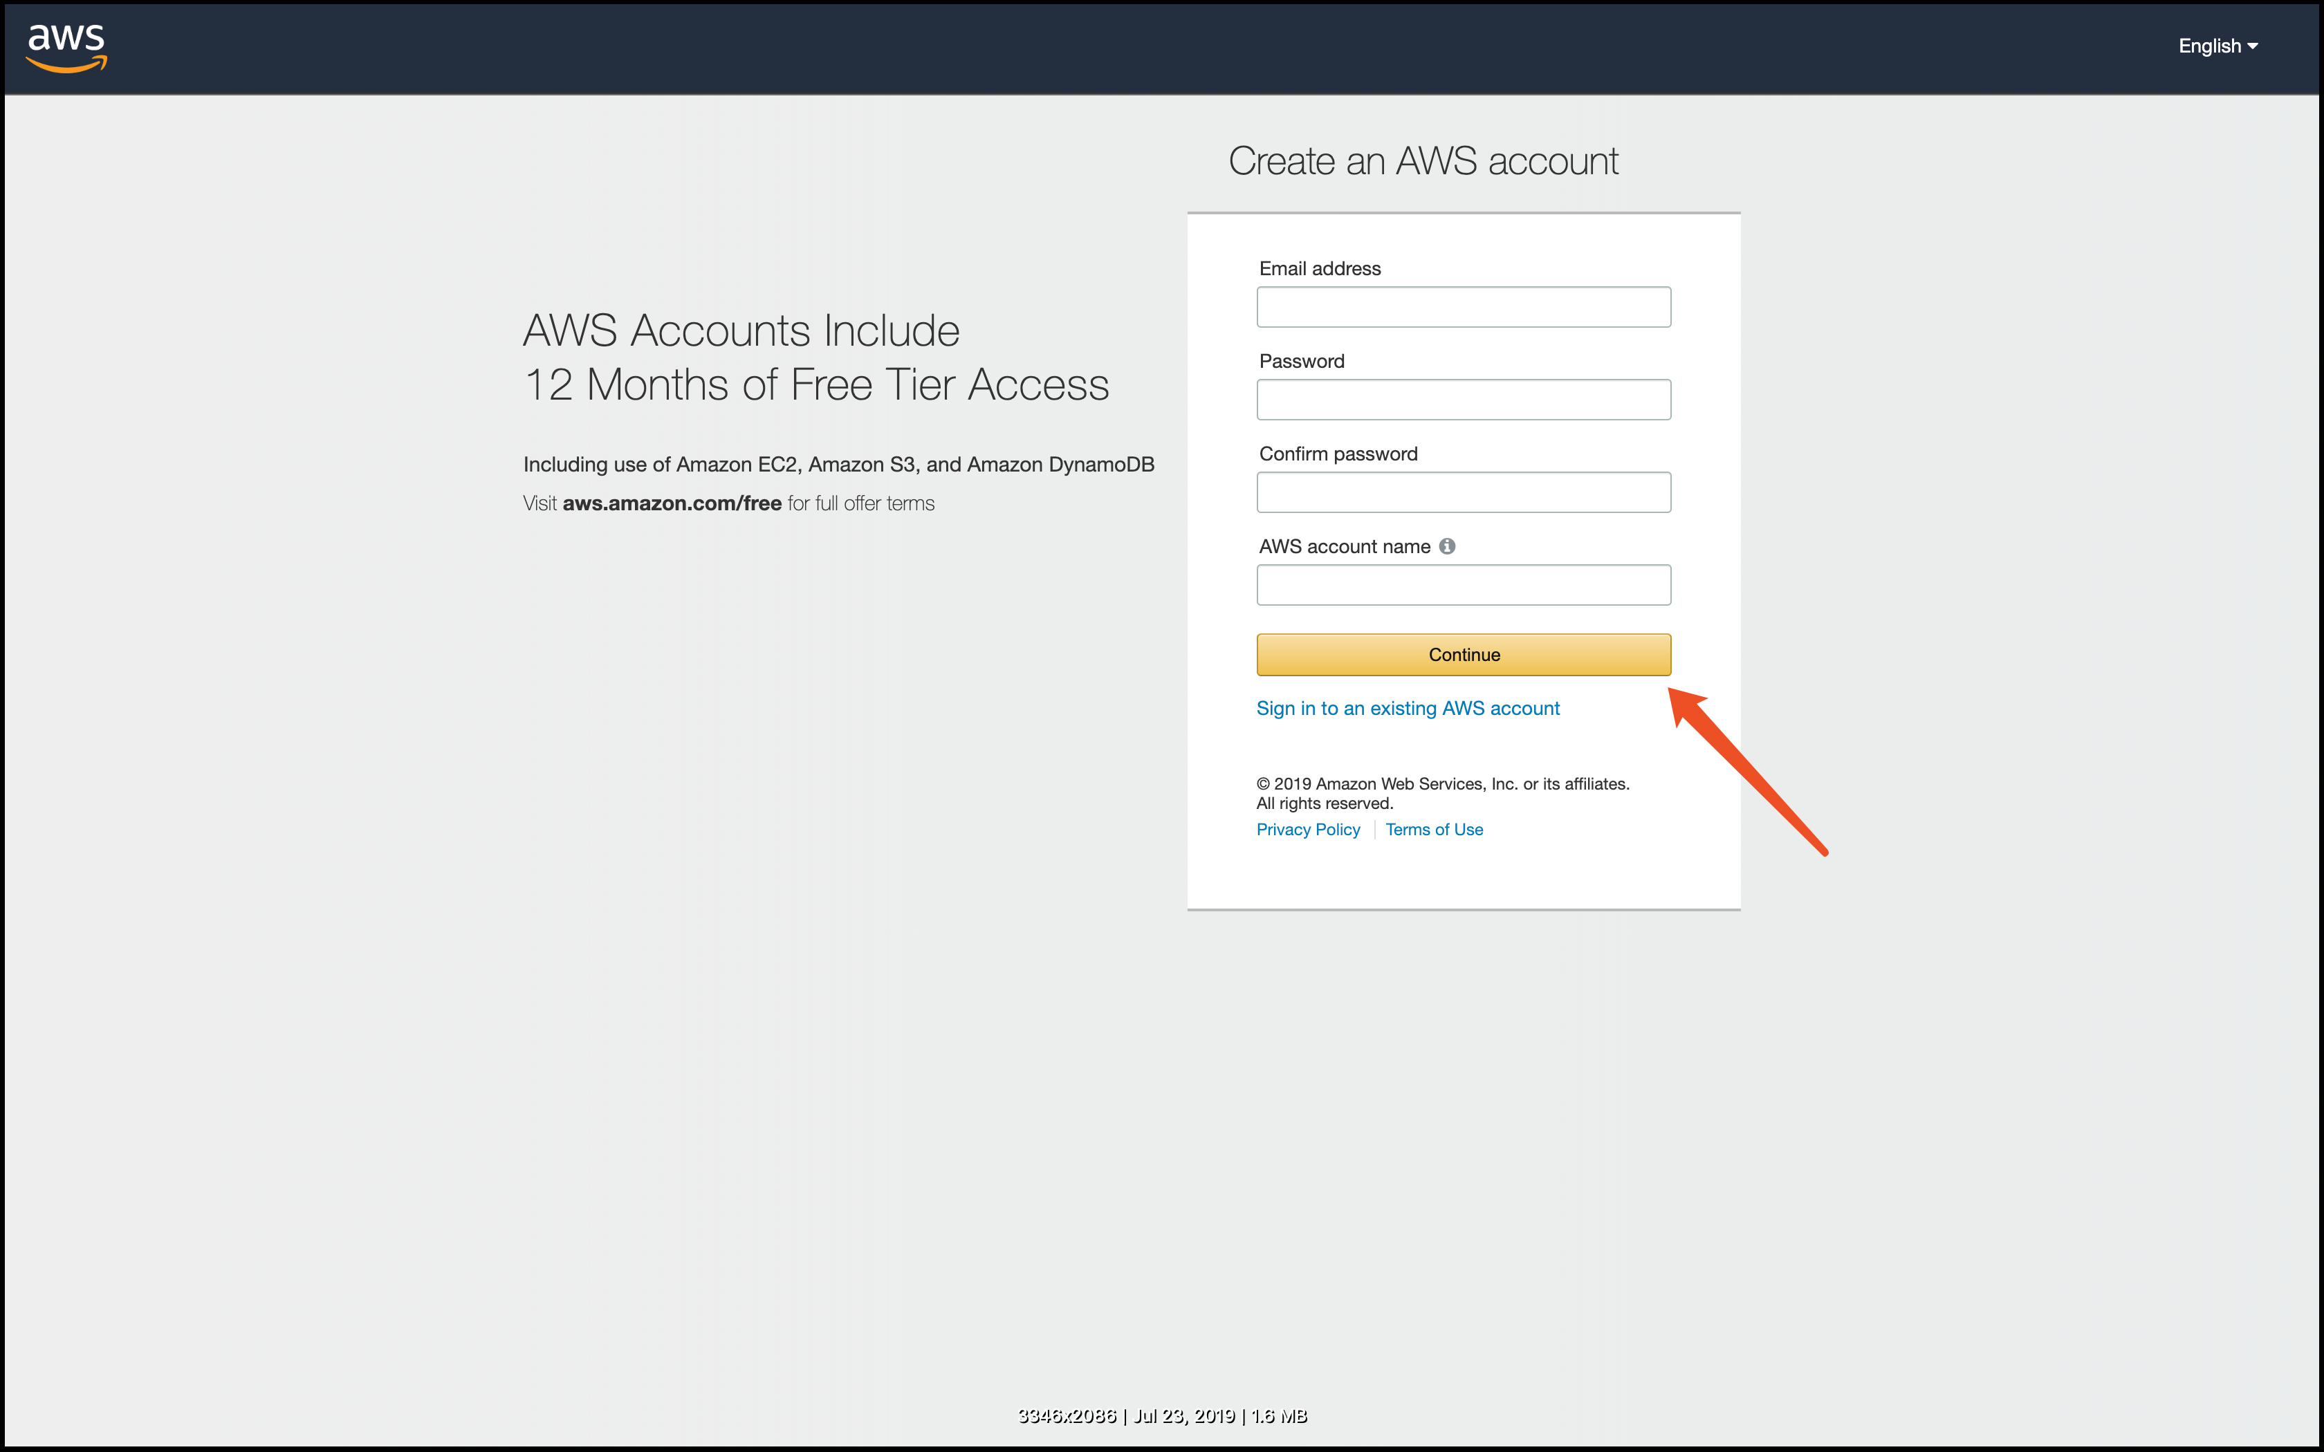Open the Privacy Policy link
Screen dimensions: 2324x1452
pos(1308,830)
